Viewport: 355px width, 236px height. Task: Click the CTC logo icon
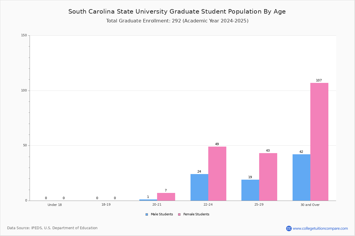289,228
